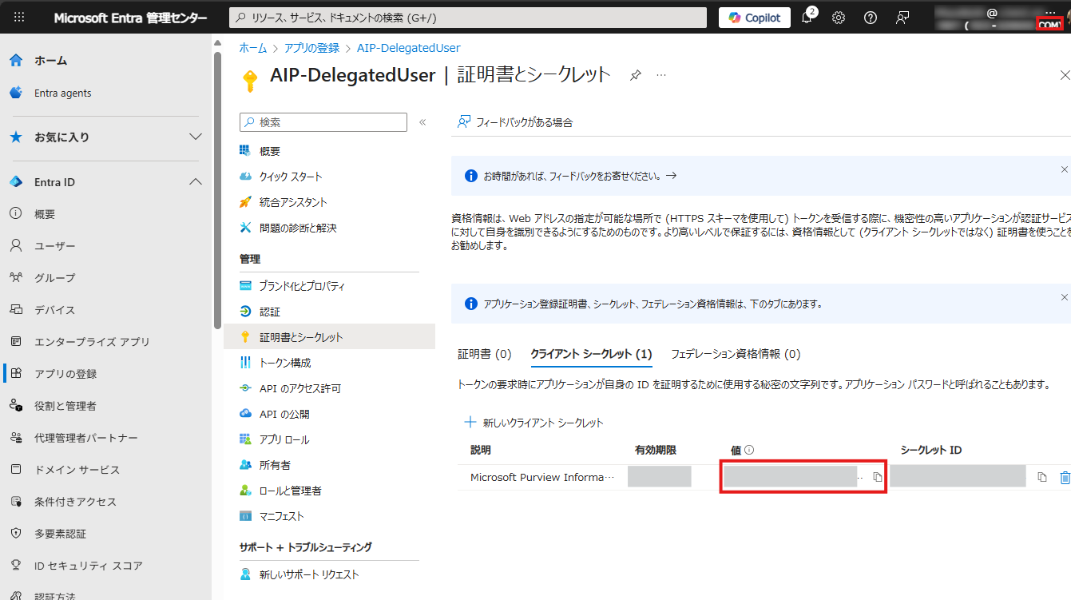The width and height of the screenshot is (1071, 600).
Task: Open the portal settings gear icon
Action: point(839,18)
